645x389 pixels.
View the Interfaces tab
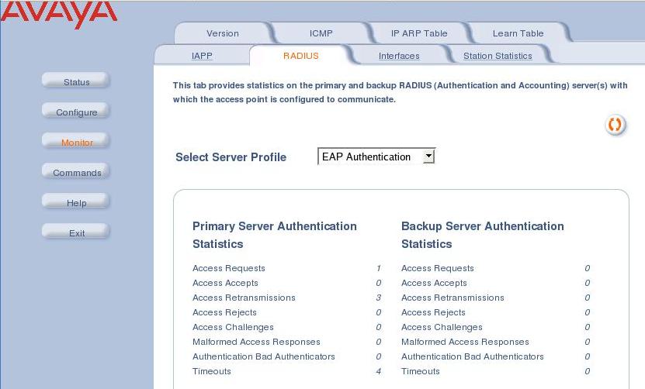coord(399,56)
